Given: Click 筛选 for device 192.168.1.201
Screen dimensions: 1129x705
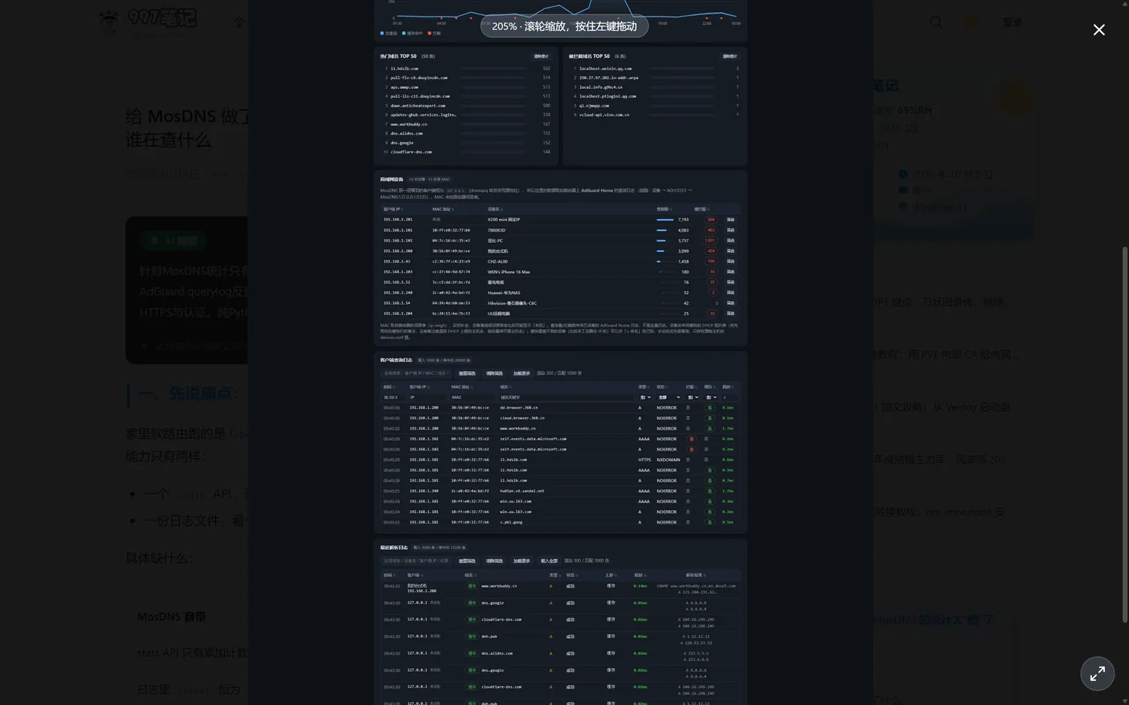Looking at the screenshot, I should (730, 220).
